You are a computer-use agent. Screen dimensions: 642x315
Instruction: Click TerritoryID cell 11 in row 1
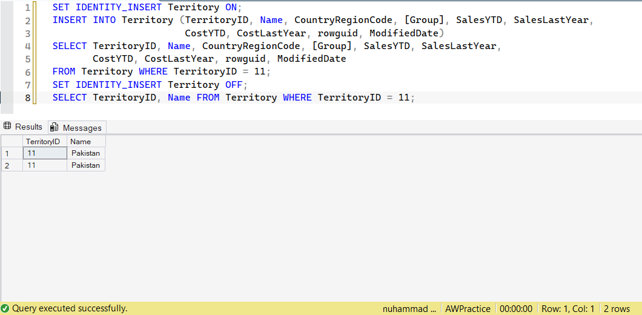[x=45, y=153]
